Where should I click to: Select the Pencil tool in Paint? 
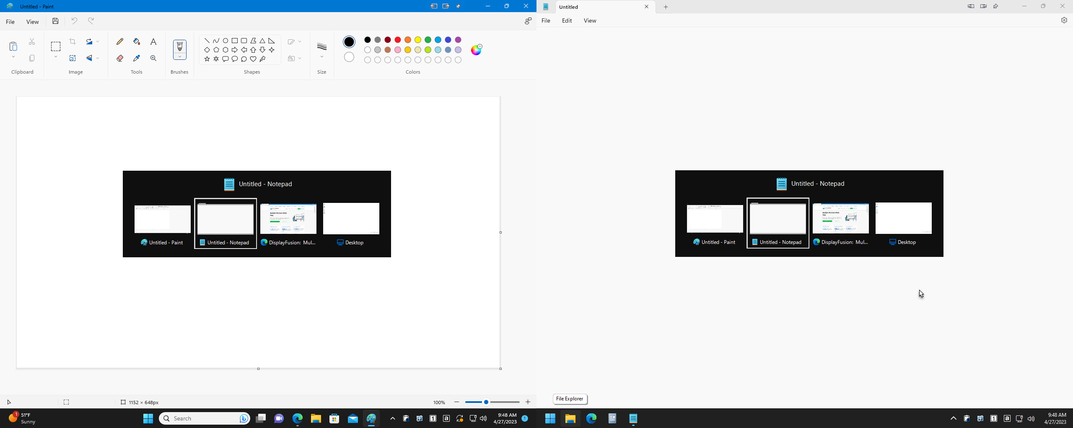tap(120, 41)
